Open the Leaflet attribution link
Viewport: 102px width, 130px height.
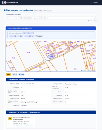click(x=84, y=71)
